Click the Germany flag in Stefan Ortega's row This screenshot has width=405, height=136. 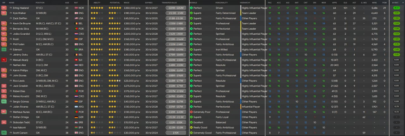point(76,117)
